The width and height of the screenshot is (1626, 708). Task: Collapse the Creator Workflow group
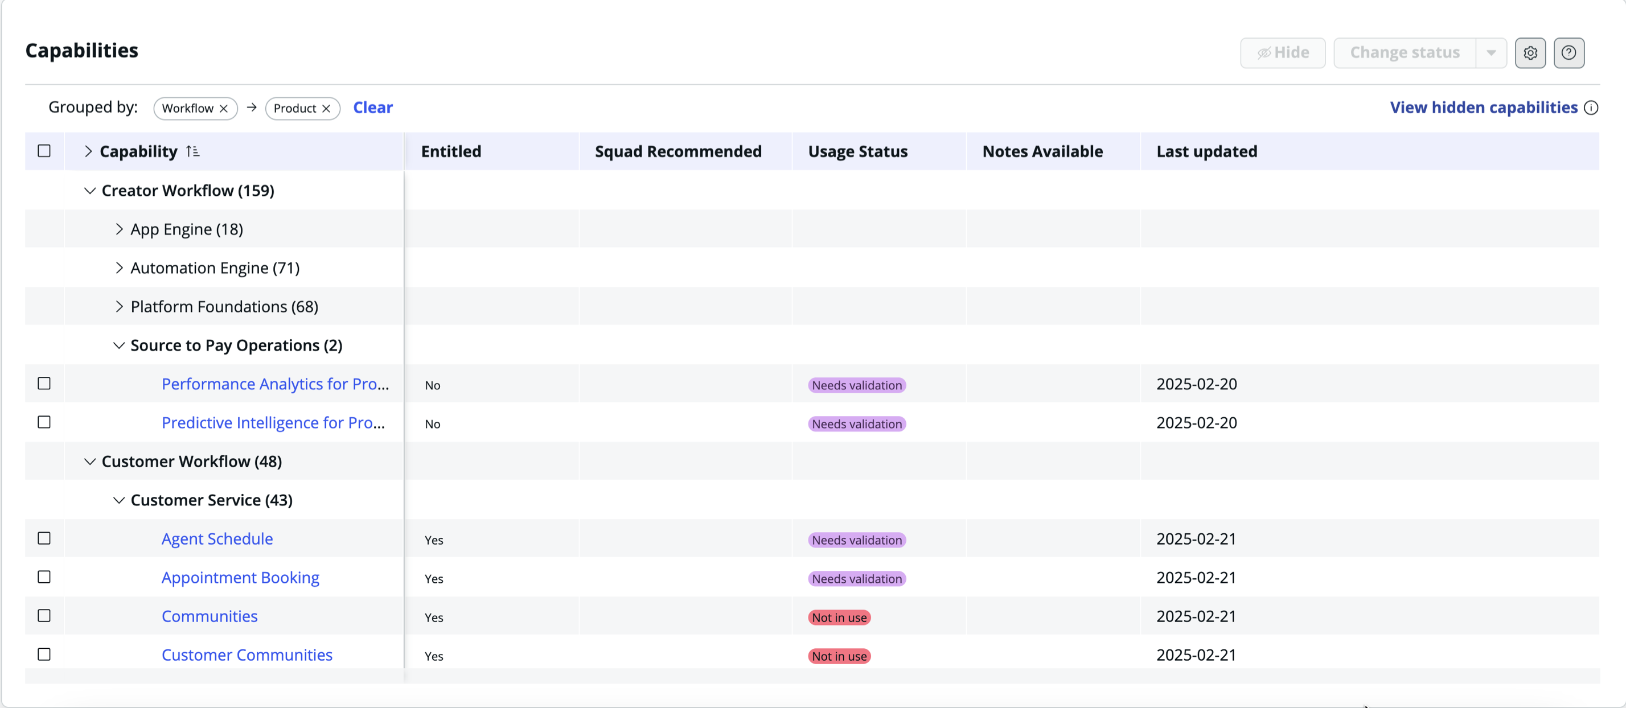[89, 191]
